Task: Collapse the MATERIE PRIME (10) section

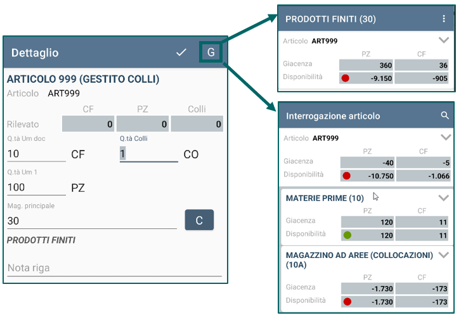Action: click(444, 198)
